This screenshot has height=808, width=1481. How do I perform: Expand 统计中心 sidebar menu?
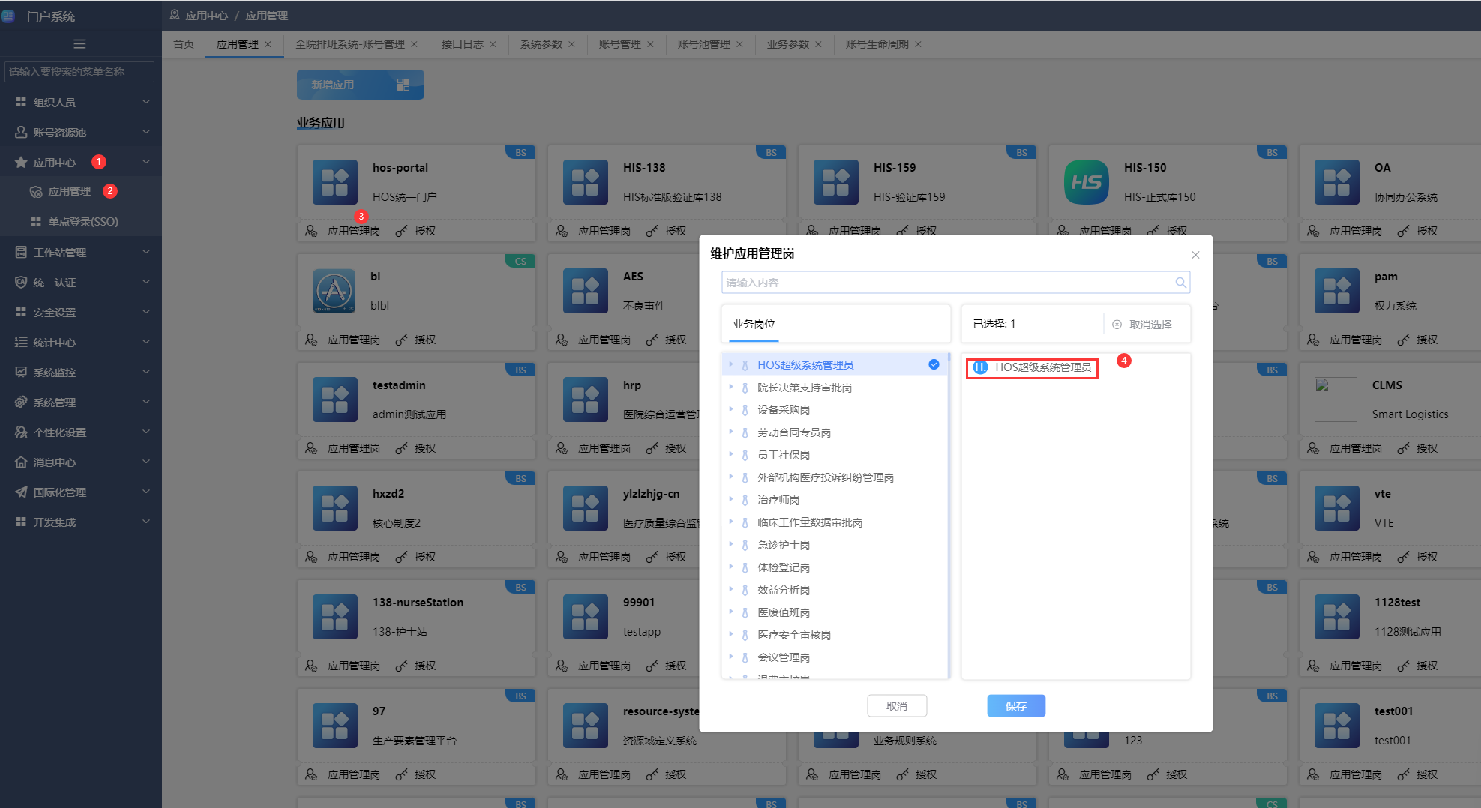(81, 342)
